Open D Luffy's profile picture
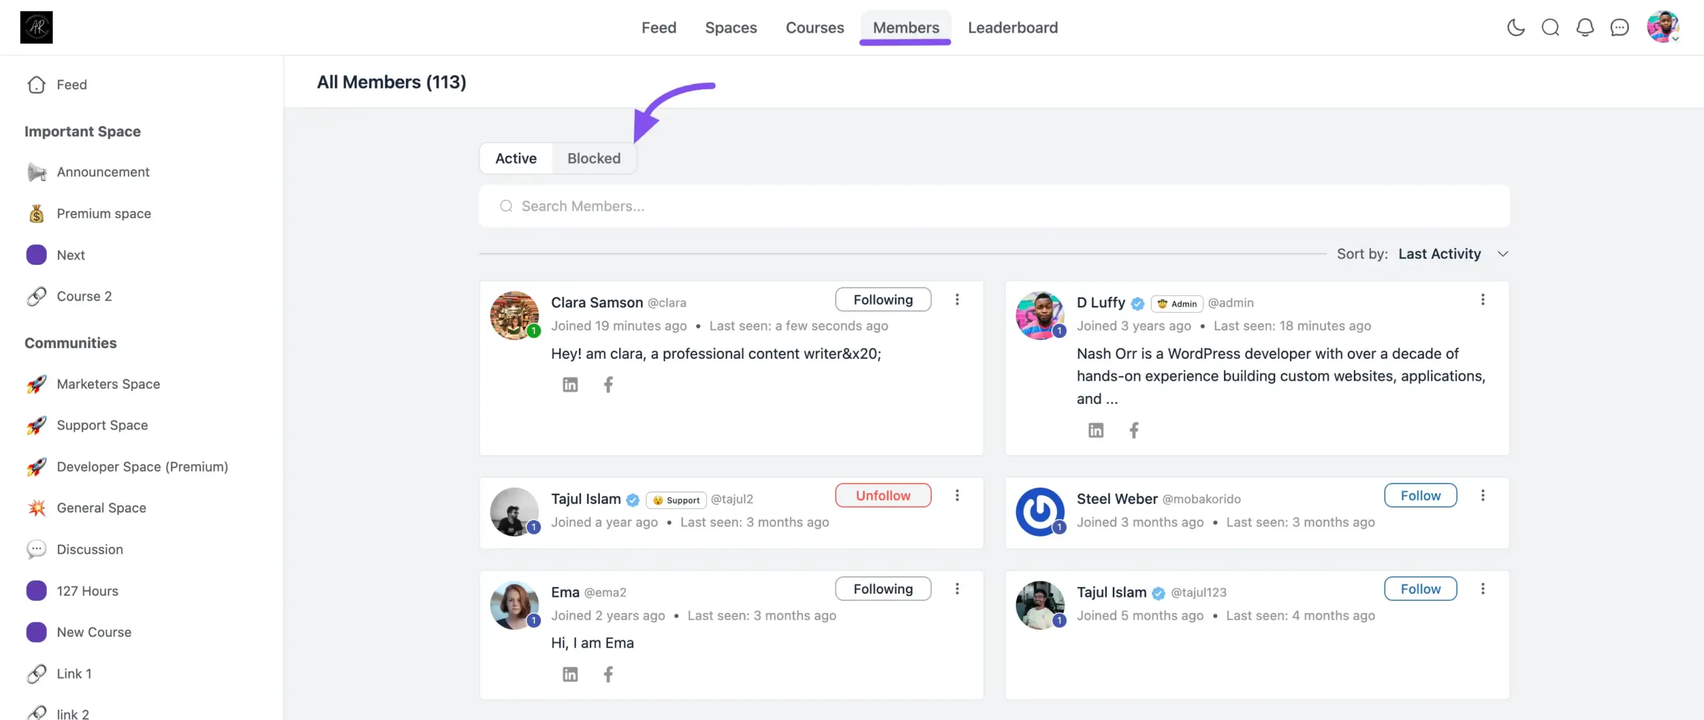 click(x=1039, y=315)
